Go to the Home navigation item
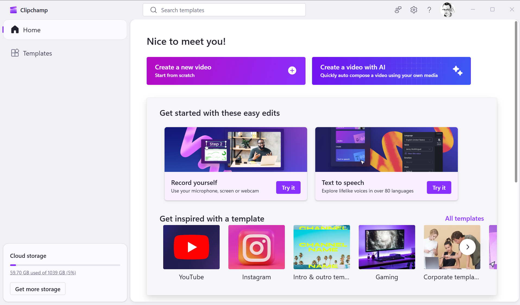This screenshot has height=305, width=520. pos(65,30)
